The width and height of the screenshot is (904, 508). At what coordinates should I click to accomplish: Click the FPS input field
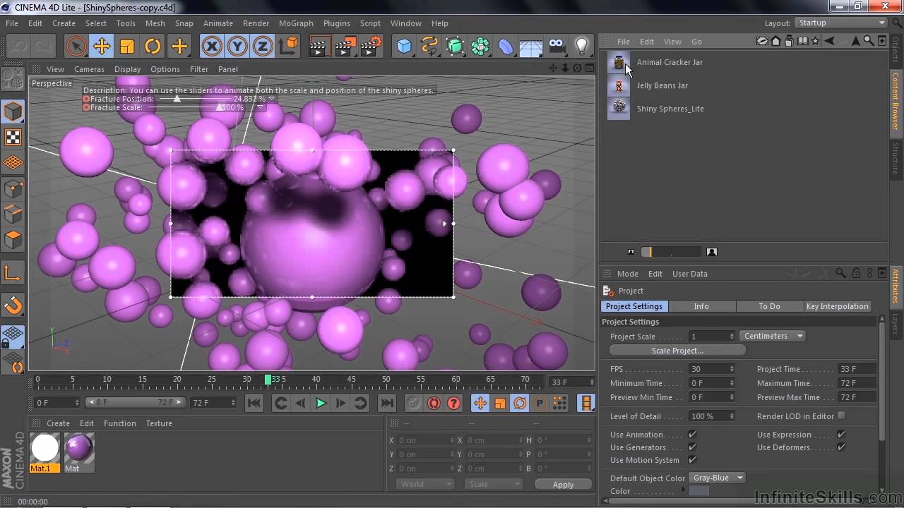(712, 369)
